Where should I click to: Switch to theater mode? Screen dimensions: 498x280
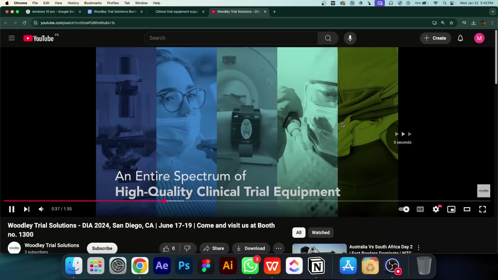click(x=467, y=209)
